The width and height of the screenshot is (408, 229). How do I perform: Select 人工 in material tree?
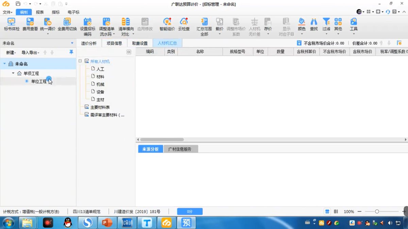100,69
